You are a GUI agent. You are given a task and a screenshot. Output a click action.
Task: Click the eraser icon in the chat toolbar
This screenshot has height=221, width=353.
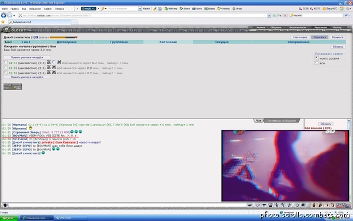click(x=258, y=205)
